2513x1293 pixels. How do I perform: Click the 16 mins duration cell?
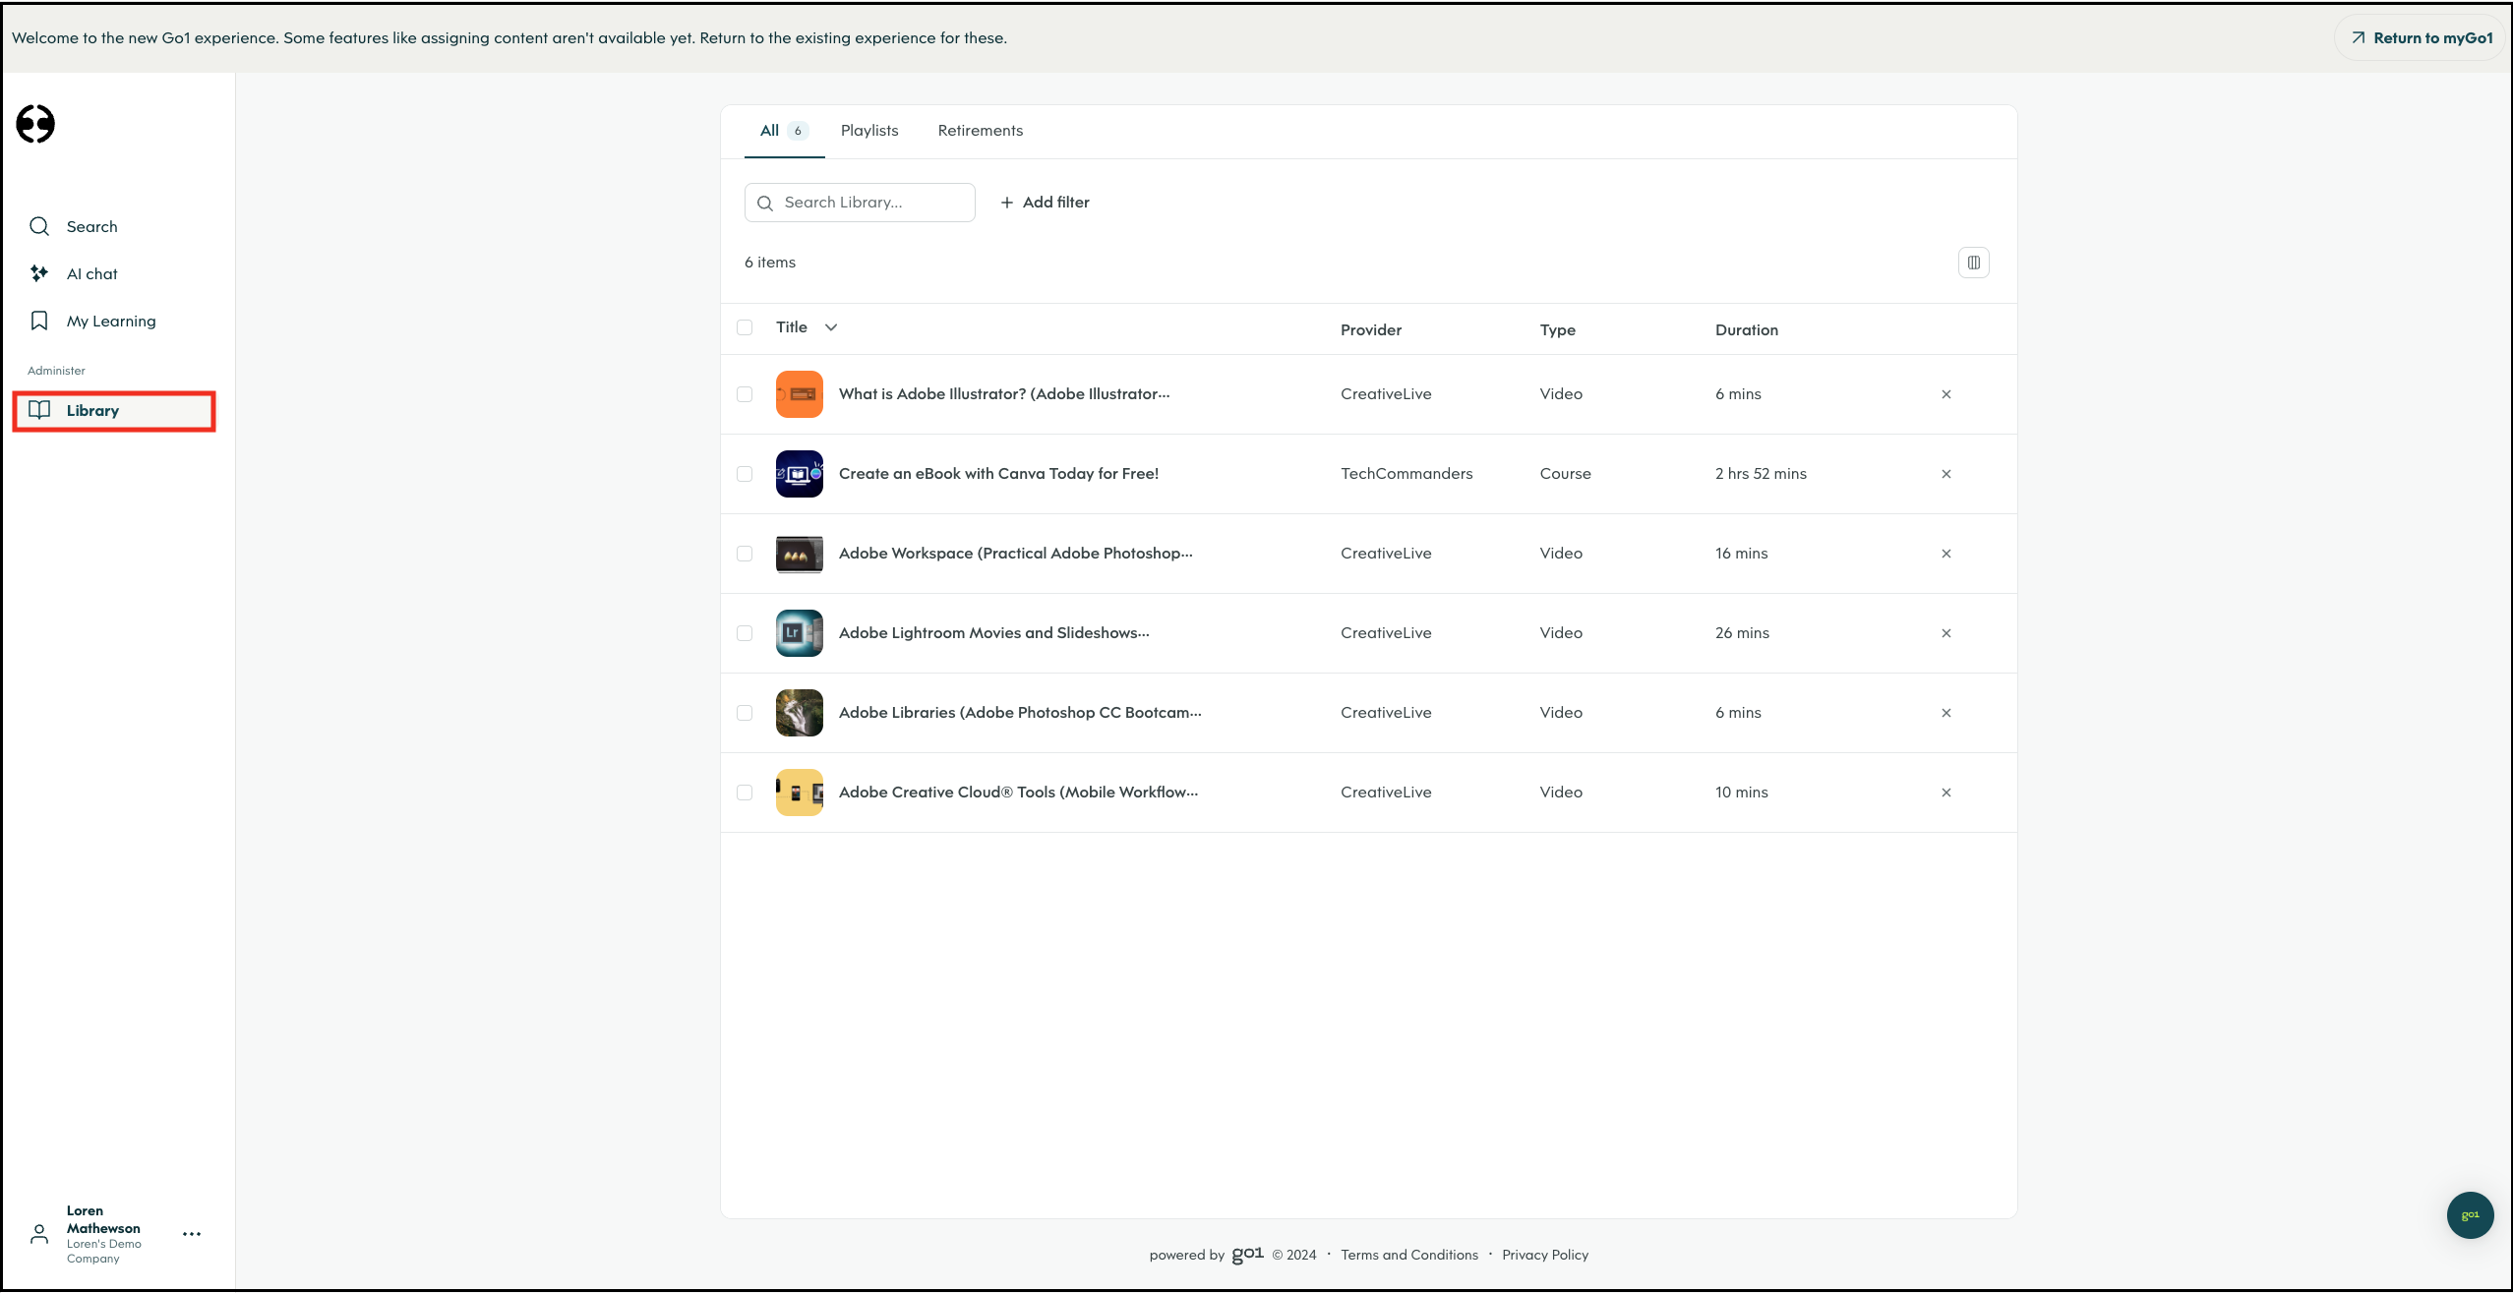1741,554
